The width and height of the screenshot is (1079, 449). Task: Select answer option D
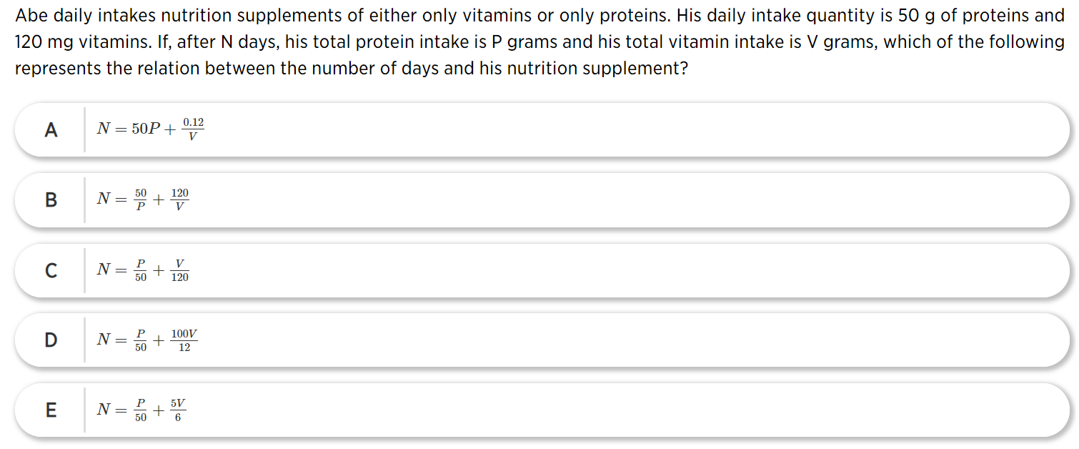pyautogui.click(x=542, y=340)
